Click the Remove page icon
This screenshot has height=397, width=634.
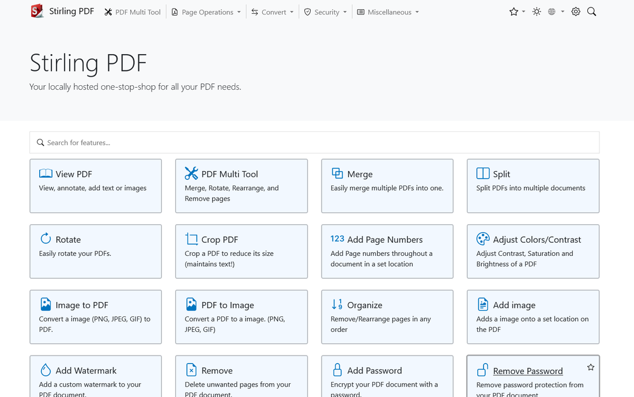click(x=191, y=369)
